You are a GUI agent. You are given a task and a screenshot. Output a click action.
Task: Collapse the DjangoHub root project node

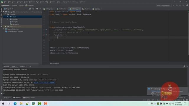click(x=4, y=12)
